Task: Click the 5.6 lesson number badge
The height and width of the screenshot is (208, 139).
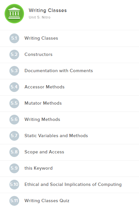Action: [14, 120]
